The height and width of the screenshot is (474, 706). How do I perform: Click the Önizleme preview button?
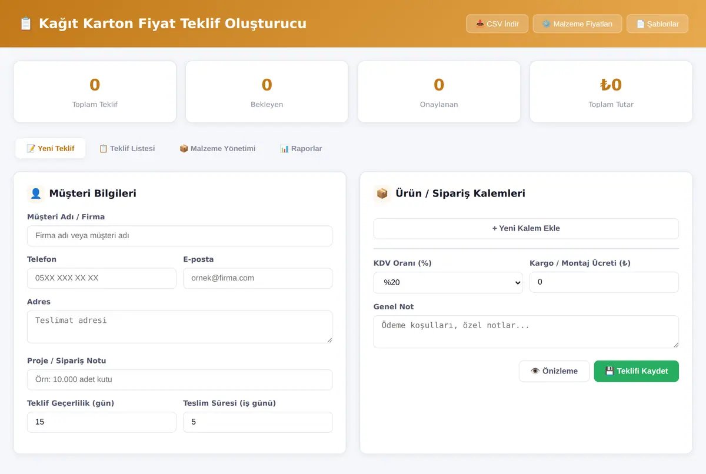click(554, 371)
